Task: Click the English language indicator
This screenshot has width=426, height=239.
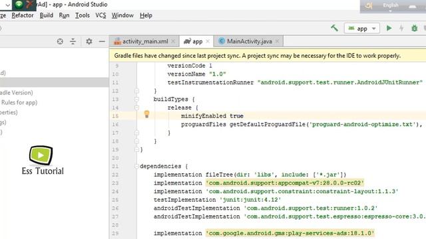Action: point(391,5)
